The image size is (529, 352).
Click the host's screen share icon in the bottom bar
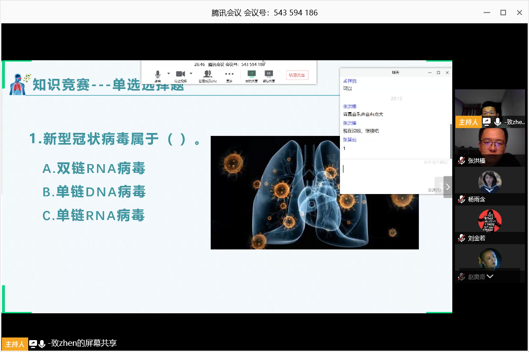[x=33, y=344]
